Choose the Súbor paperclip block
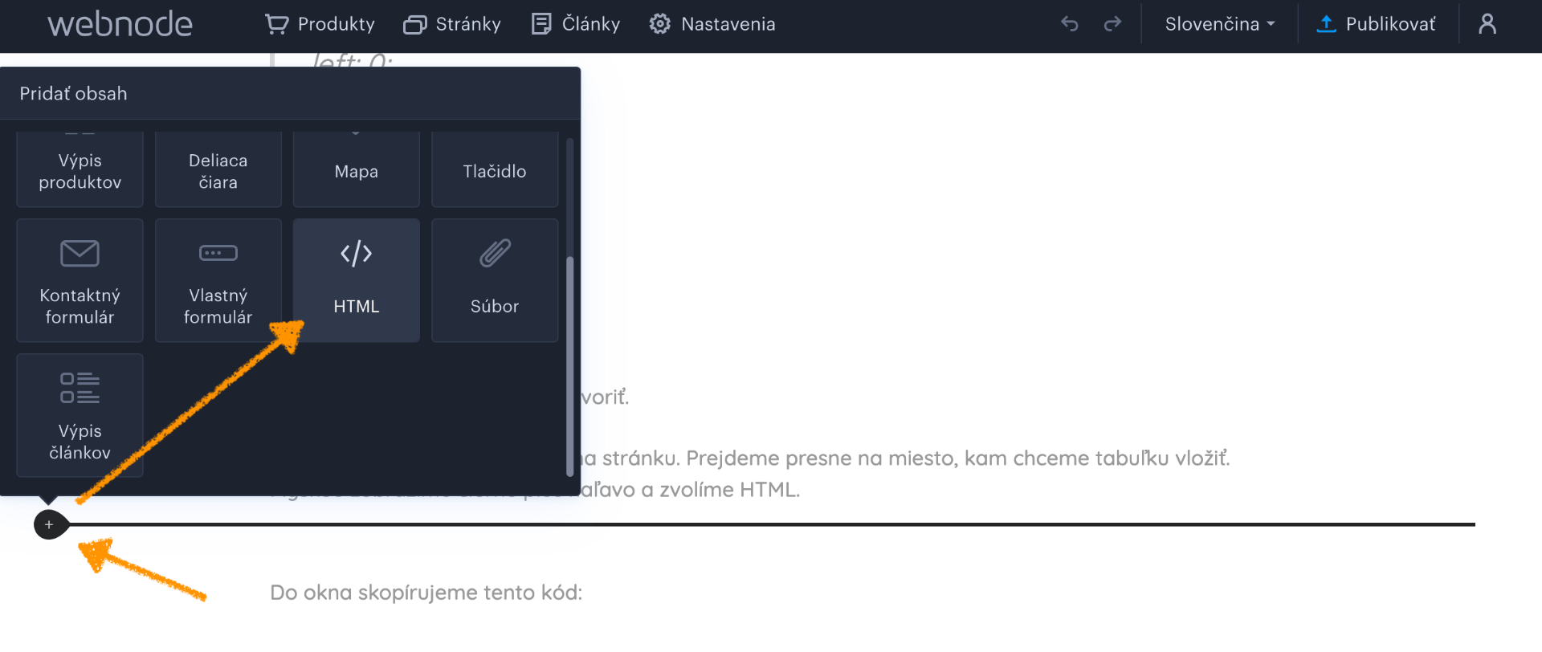 495,280
